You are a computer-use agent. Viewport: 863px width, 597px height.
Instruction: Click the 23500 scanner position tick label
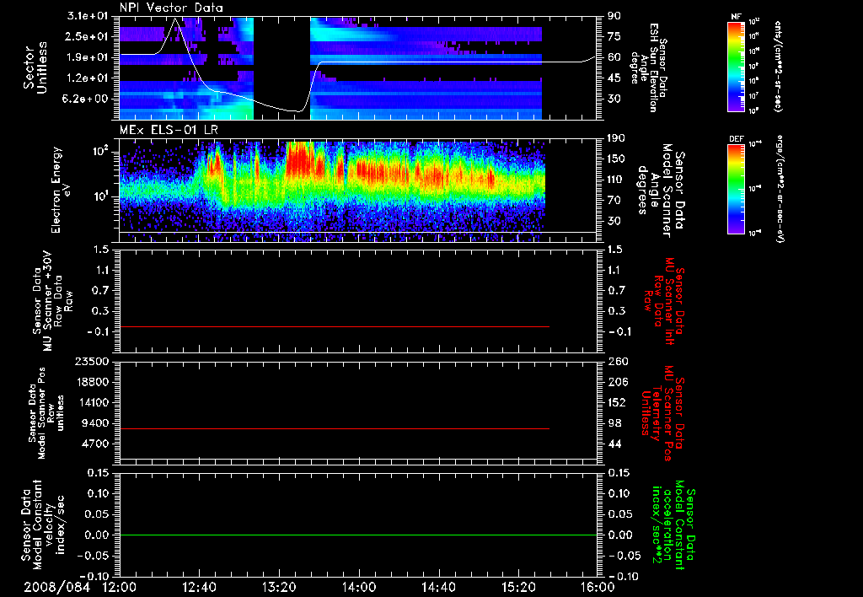point(92,362)
